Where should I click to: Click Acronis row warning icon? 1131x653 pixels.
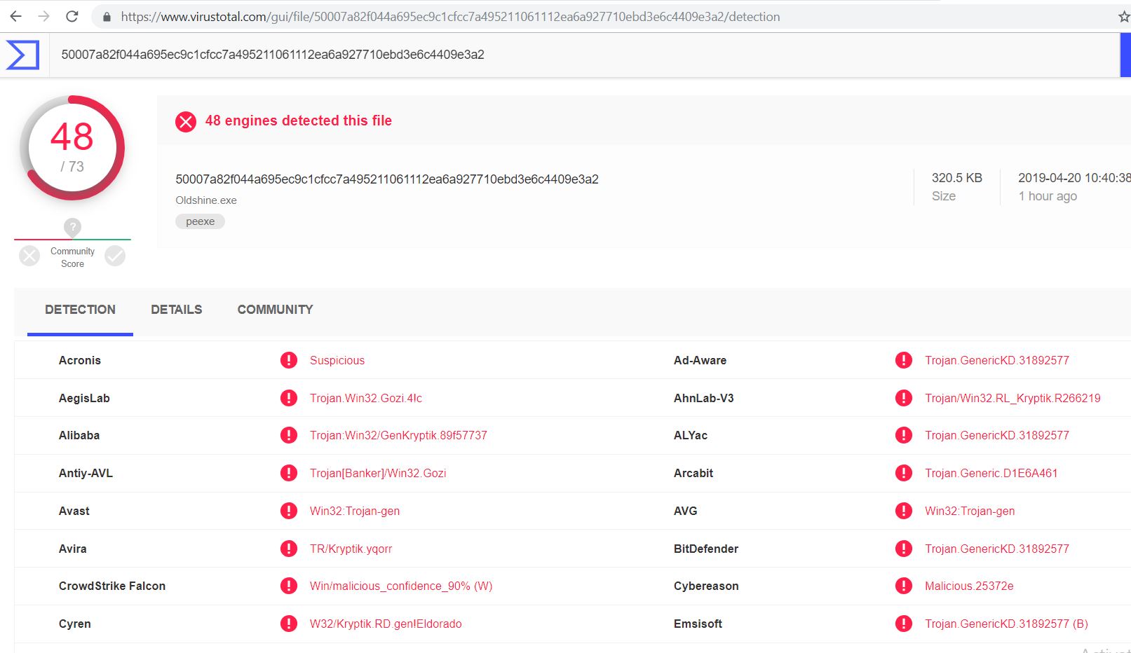[289, 360]
